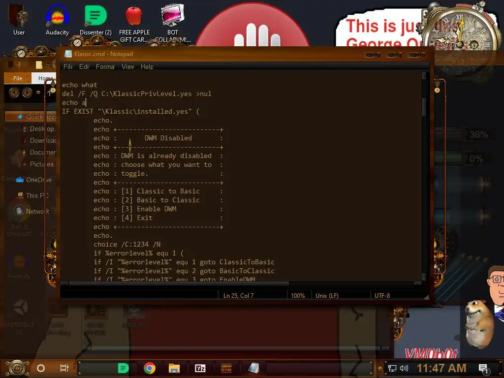The image size is (504, 378).
Task: Select Network in Explorer navigation pane
Action: coord(33,211)
